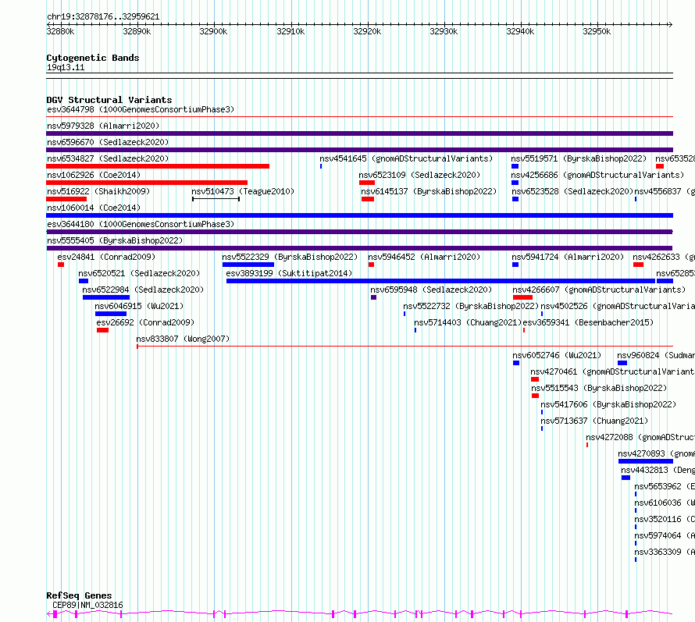
Task: Select nsv6520521 (Sedlazeck2020) label
Action: click(x=139, y=273)
